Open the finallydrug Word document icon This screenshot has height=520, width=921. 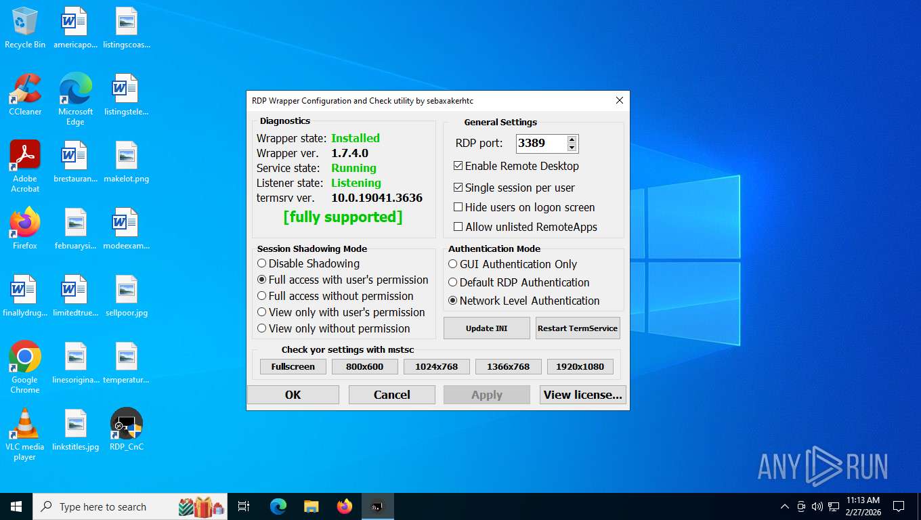25,296
